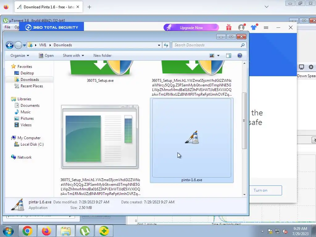316x237 pixels.
Task: Show hidden system tray icons
Action: [262, 231]
